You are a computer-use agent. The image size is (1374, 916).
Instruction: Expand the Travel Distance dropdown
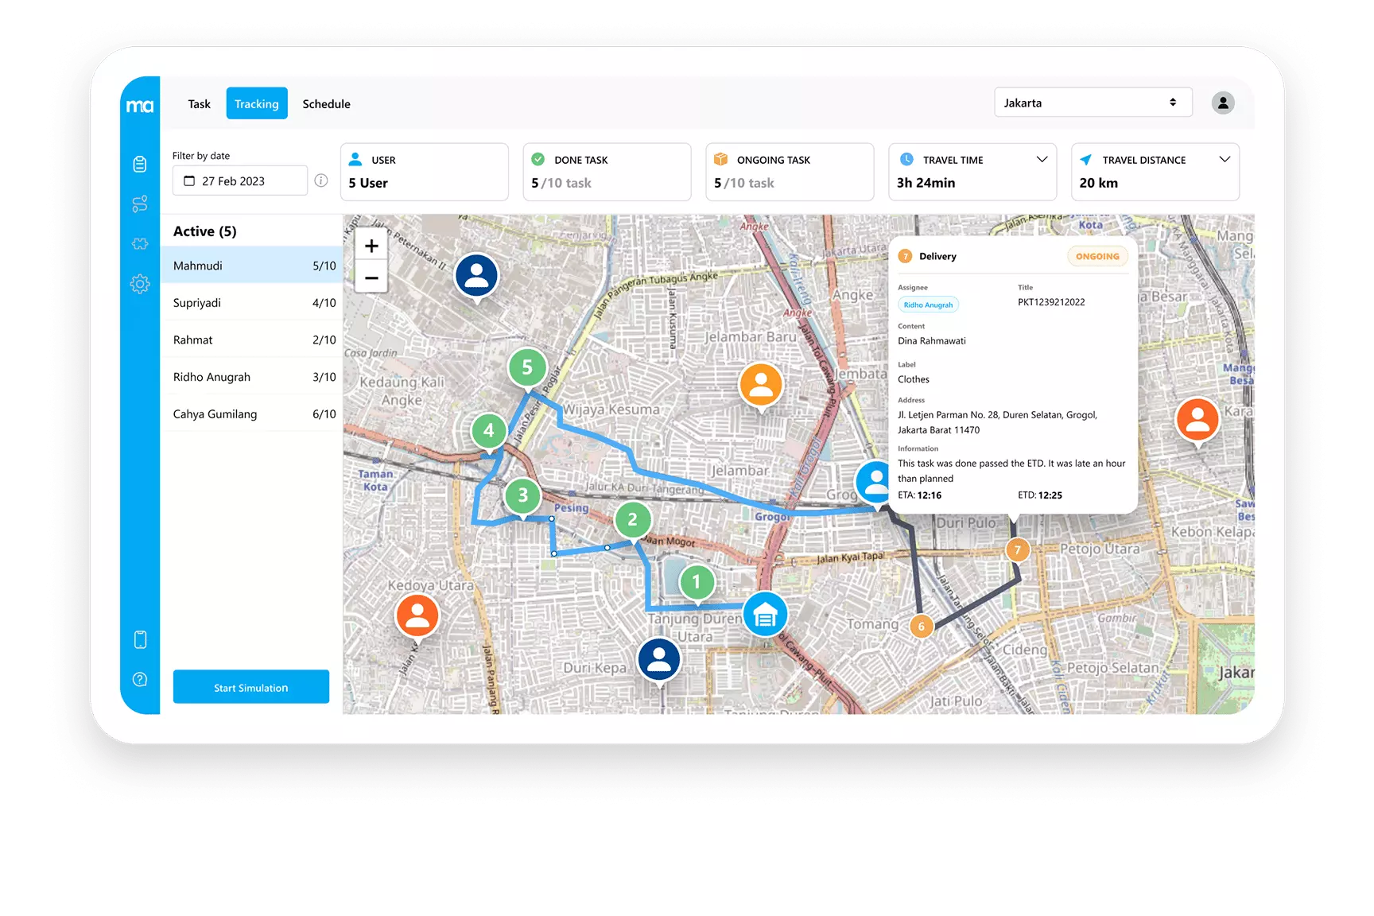point(1225,159)
